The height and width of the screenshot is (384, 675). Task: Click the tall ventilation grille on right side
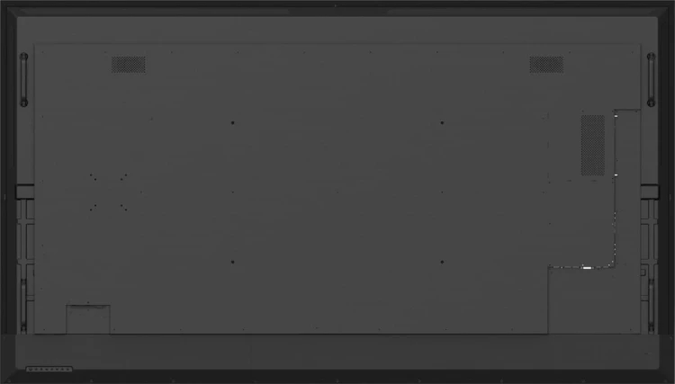pos(593,145)
